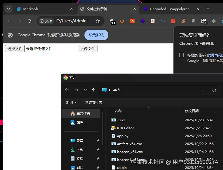
Task: Switch to the Upgraded - Wappalyzer tab
Action: (x=171, y=9)
